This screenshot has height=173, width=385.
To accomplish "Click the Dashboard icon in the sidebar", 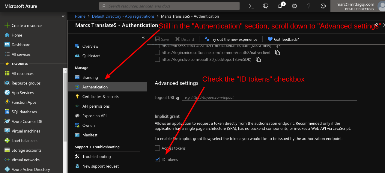I will coord(7,45).
